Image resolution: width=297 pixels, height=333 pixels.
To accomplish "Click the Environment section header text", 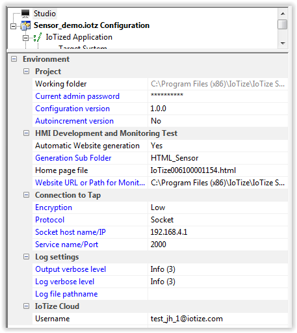I will 46,59.
